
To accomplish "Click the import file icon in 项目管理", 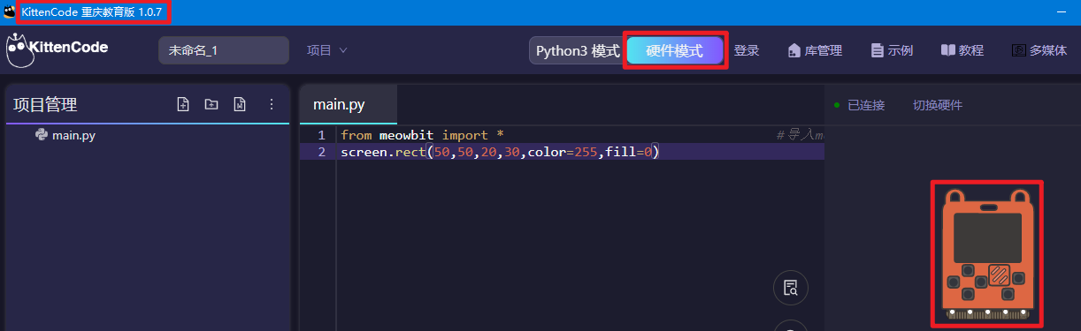I will click(239, 104).
